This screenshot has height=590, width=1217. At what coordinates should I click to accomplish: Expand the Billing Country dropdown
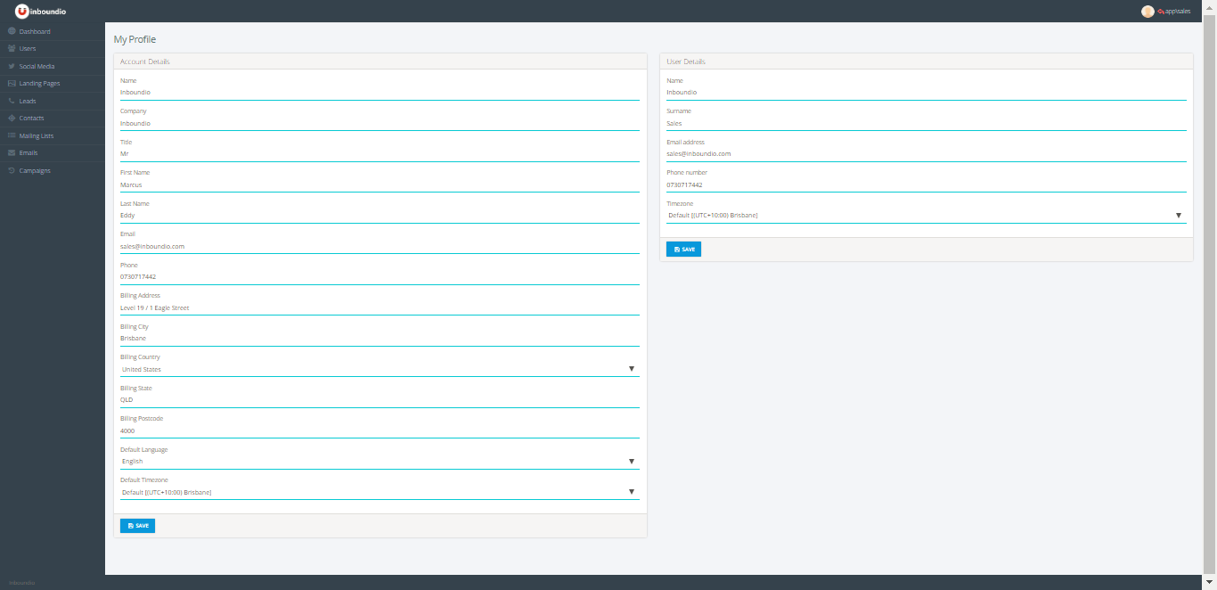(x=380, y=369)
